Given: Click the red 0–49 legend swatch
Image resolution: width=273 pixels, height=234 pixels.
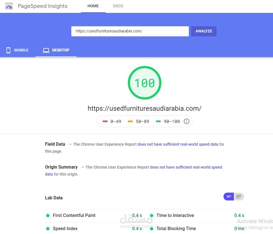Looking at the screenshot, I should click(105, 121).
